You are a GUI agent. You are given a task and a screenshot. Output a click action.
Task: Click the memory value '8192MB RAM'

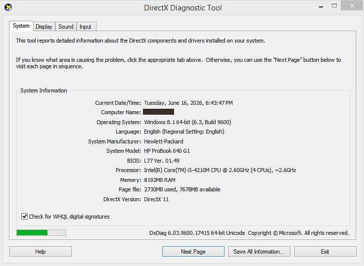(x=160, y=180)
